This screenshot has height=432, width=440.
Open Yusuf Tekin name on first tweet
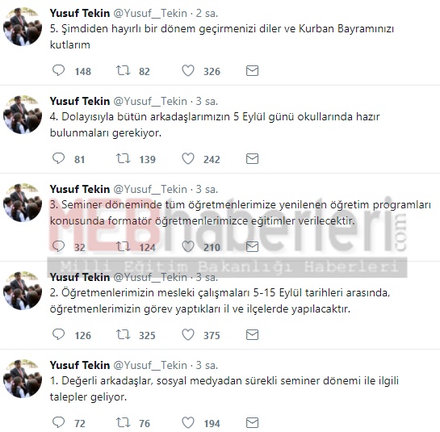pyautogui.click(x=80, y=13)
